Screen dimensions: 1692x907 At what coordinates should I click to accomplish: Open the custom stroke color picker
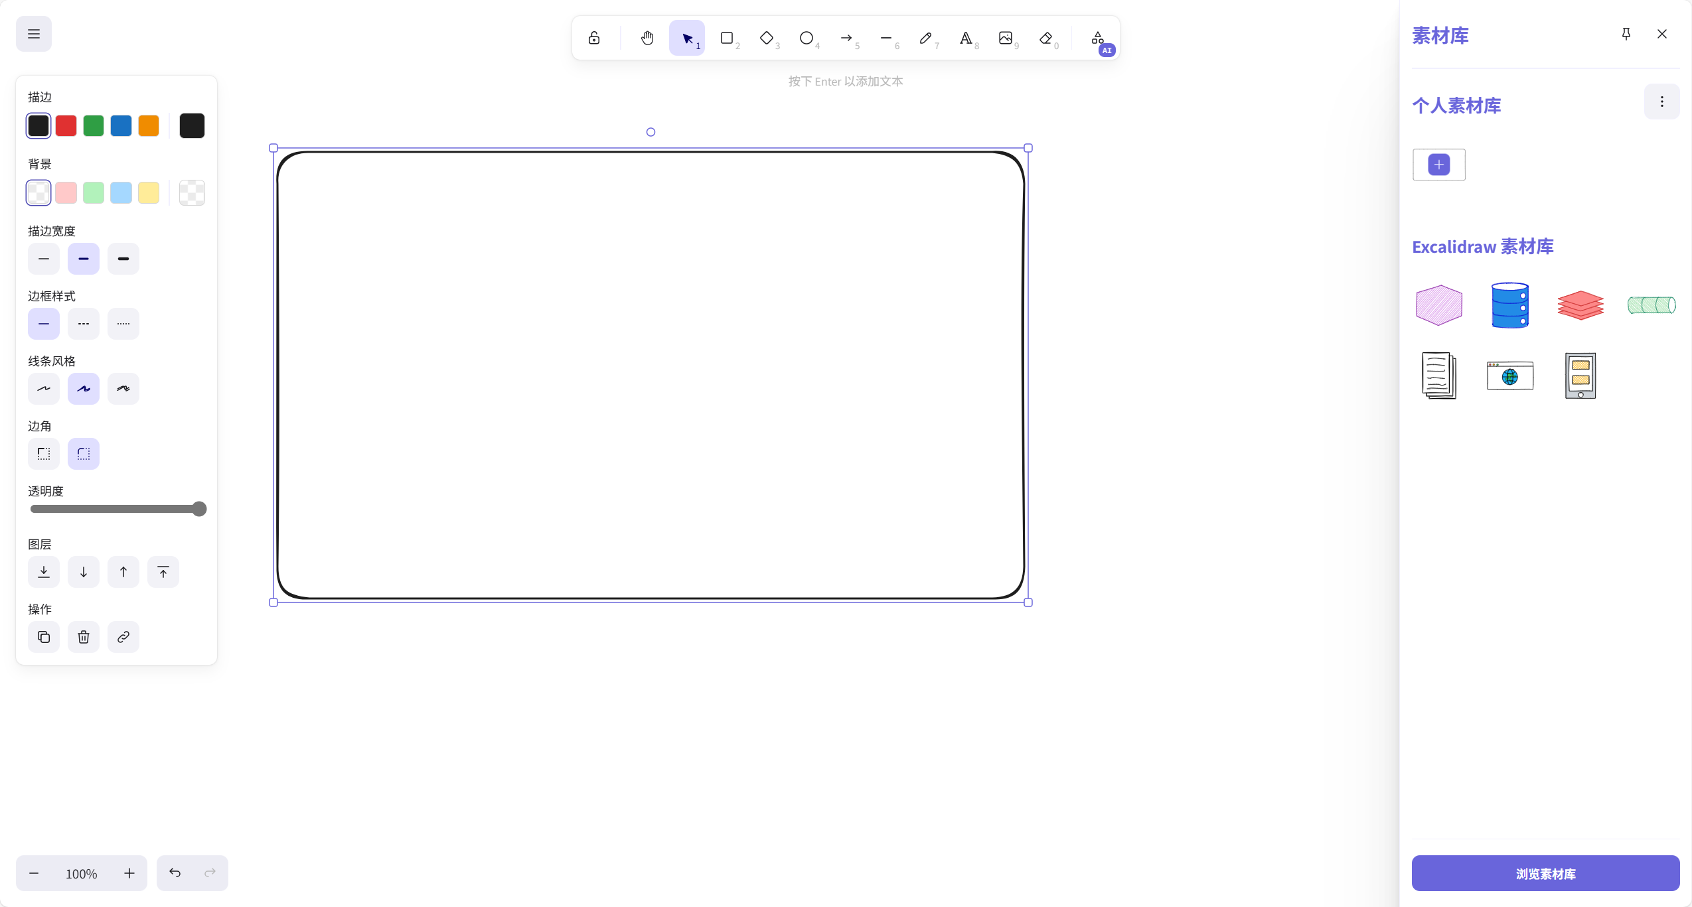[x=192, y=125]
